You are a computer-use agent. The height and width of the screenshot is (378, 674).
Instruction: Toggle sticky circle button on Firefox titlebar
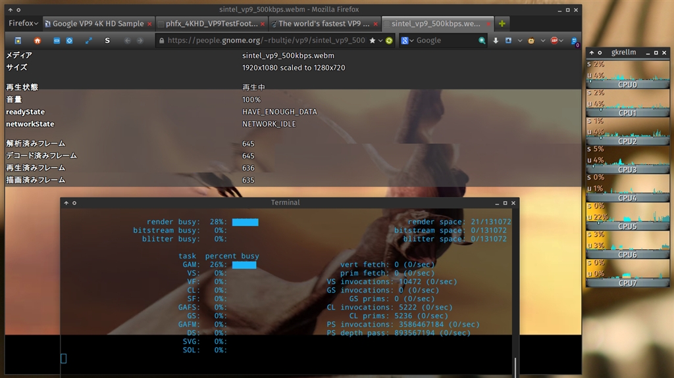click(18, 10)
